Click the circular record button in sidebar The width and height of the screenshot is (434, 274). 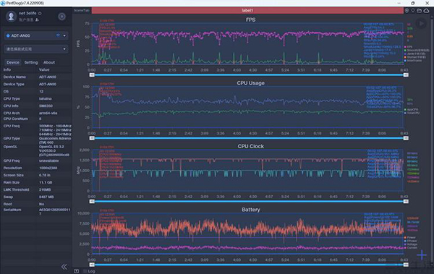pos(61,17)
